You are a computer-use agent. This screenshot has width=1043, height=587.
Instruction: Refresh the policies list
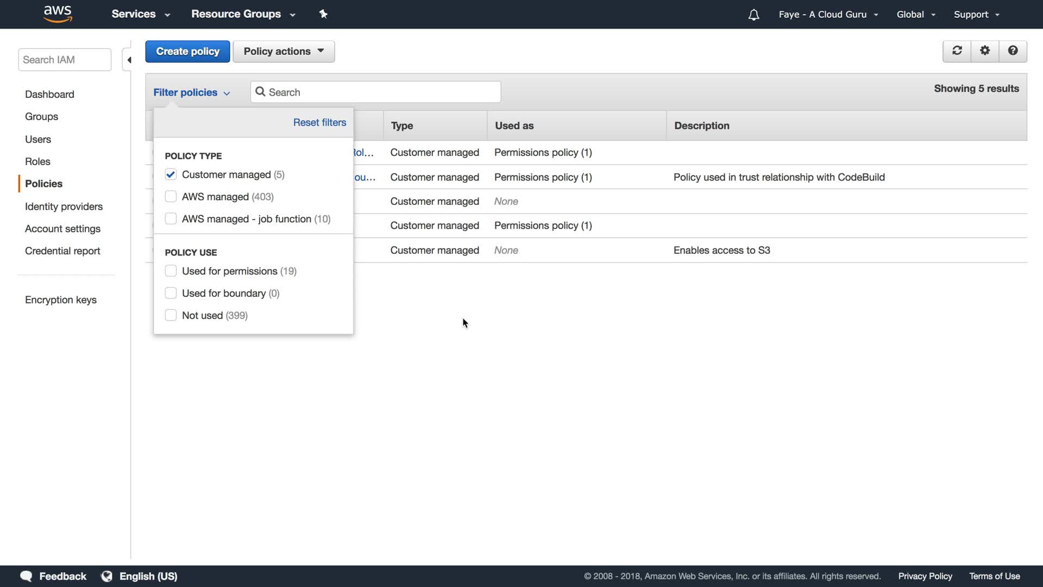(957, 51)
